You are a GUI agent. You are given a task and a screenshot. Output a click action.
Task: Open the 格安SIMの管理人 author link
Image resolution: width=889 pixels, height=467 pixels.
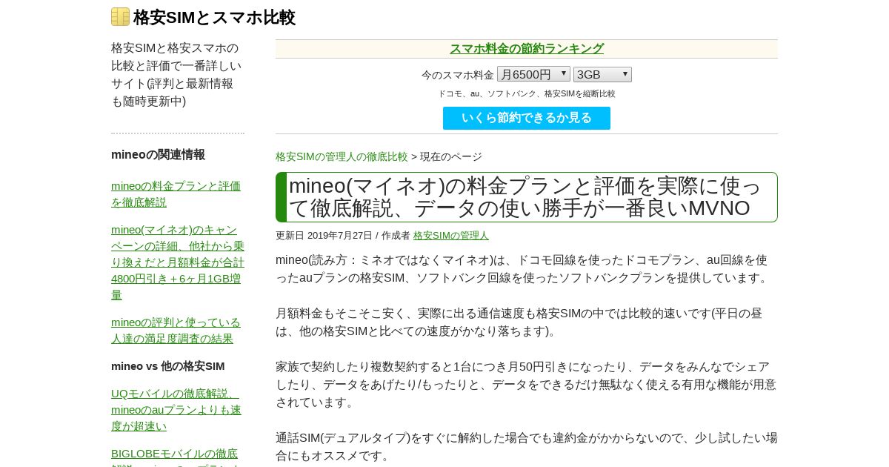tap(451, 235)
